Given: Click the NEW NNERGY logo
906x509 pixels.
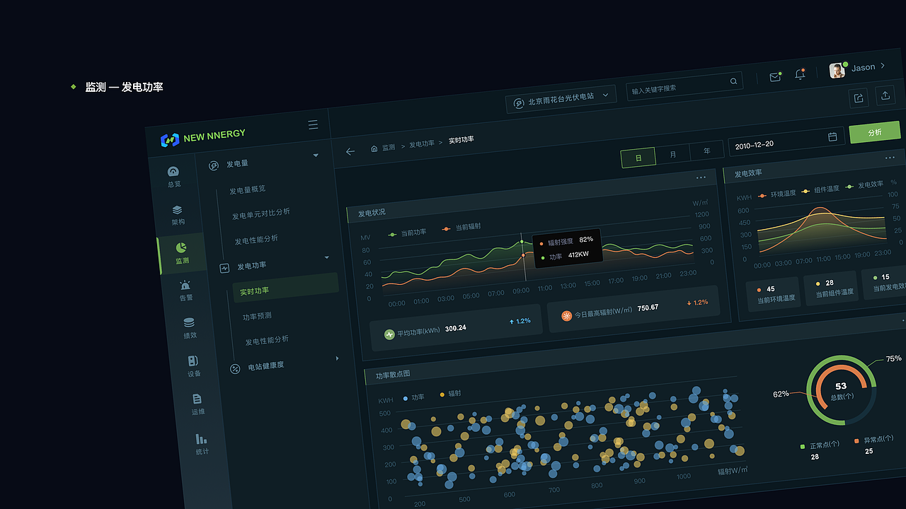Looking at the screenshot, I should tap(203, 136).
